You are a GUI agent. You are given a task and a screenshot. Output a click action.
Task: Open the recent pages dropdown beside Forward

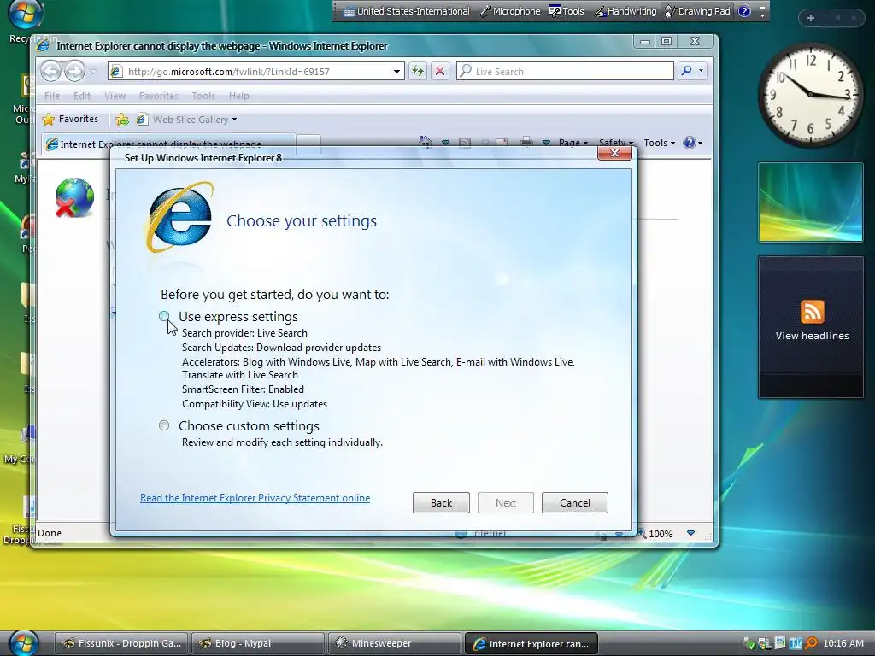93,72
